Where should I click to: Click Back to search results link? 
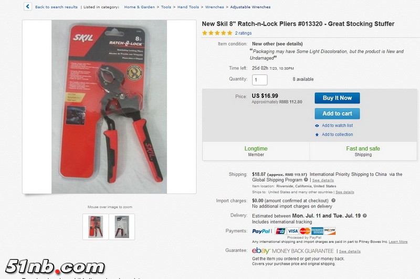[x=56, y=7]
